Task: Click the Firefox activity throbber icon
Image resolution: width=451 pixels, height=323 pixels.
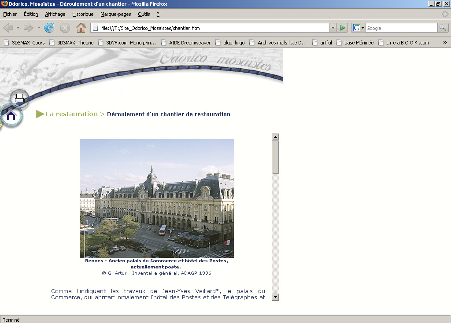Action: (x=445, y=14)
